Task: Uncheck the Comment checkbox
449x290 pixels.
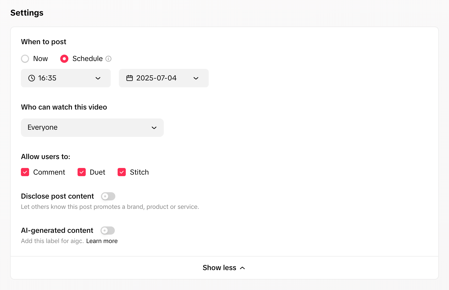Action: pyautogui.click(x=25, y=172)
